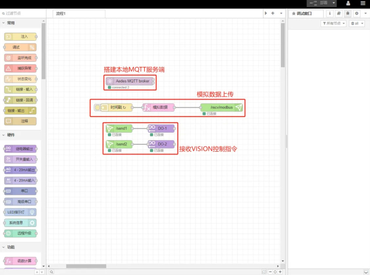Open the configuration nodes gear icon
The width and height of the screenshot is (370, 275).
click(x=357, y=13)
